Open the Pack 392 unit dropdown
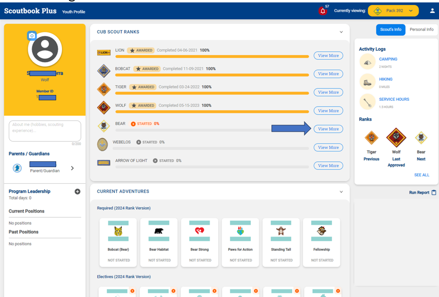439x297 pixels. pos(394,11)
